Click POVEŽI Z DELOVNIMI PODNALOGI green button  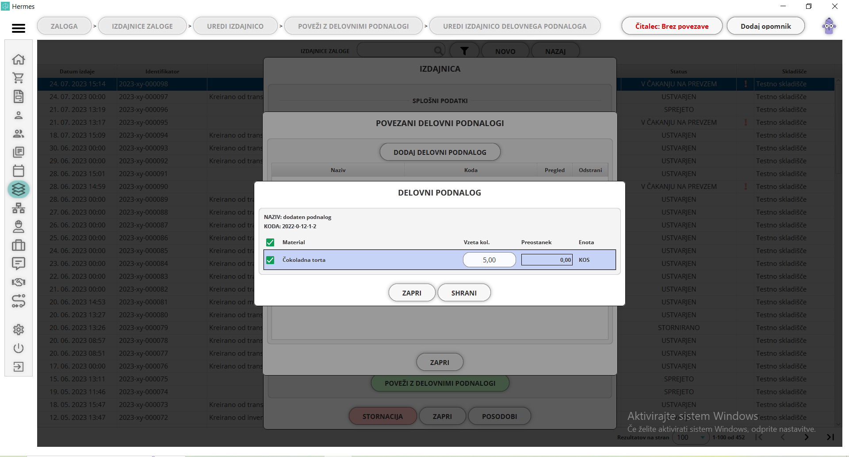[440, 383]
